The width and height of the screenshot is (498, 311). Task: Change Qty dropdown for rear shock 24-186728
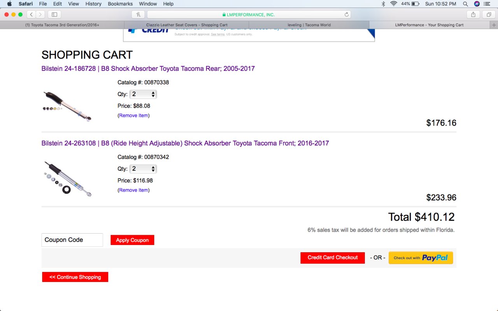(143, 94)
